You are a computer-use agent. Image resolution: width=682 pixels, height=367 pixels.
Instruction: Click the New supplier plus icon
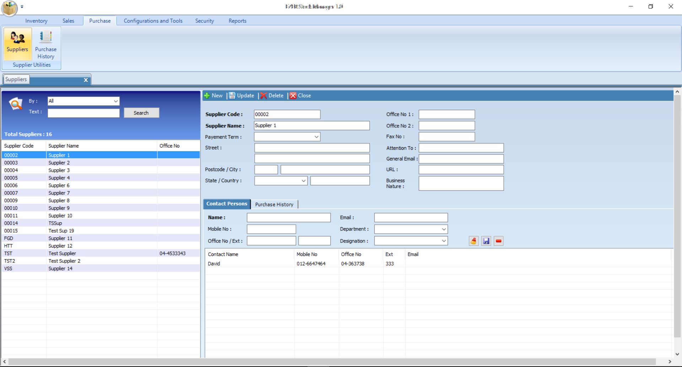pos(207,96)
